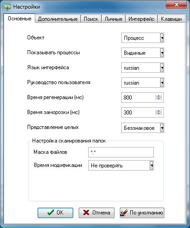Increase Время заморозки with up arrow
This screenshot has width=190, height=228.
pos(158,111)
